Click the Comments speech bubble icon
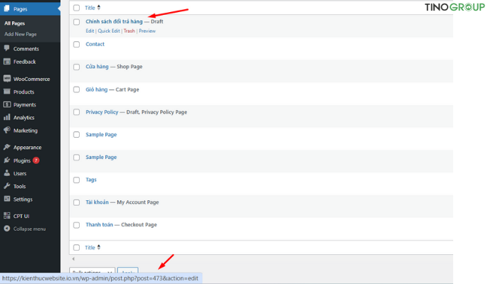 click(6, 48)
